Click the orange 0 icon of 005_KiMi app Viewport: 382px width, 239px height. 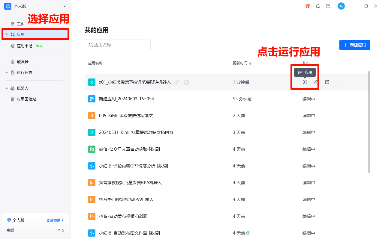pos(92,116)
